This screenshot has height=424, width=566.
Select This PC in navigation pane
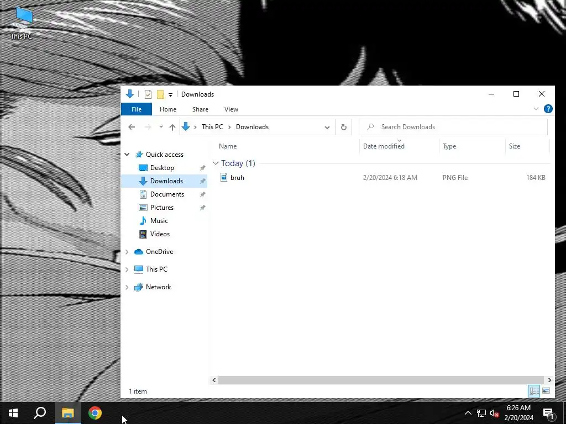tap(156, 269)
